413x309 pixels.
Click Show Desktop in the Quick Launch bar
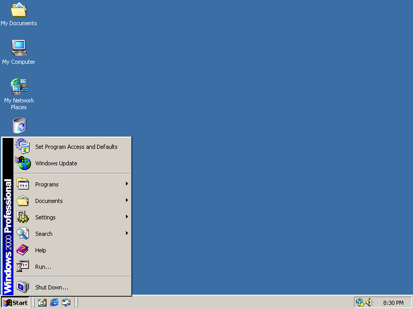pyautogui.click(x=42, y=302)
